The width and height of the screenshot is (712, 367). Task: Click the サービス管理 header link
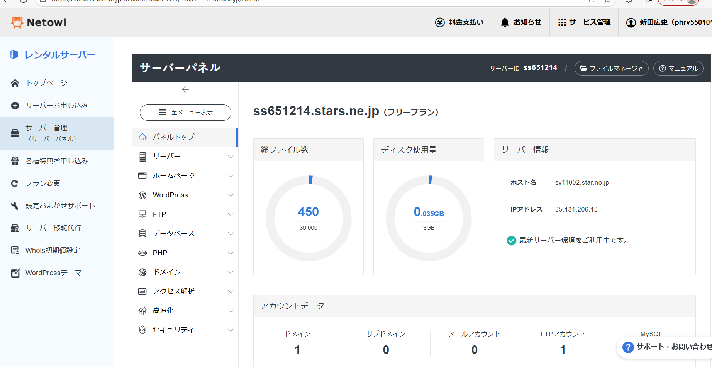(584, 22)
